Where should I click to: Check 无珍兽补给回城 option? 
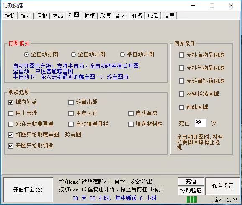click(x=182, y=81)
